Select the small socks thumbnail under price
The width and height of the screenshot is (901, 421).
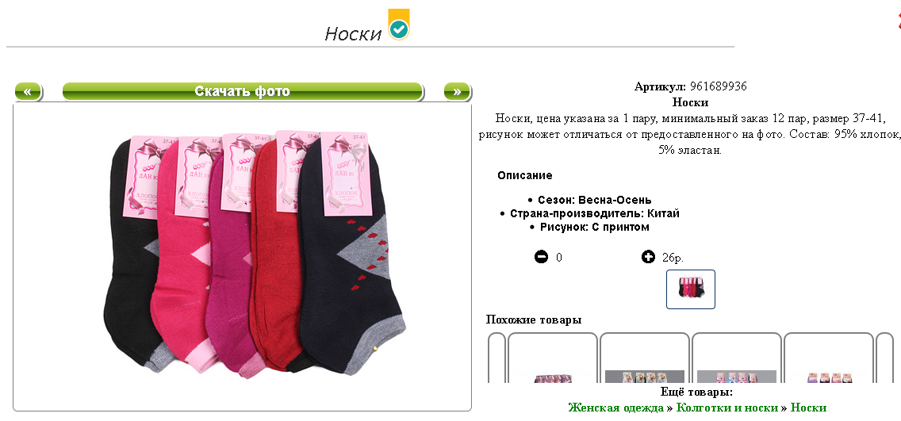click(691, 289)
